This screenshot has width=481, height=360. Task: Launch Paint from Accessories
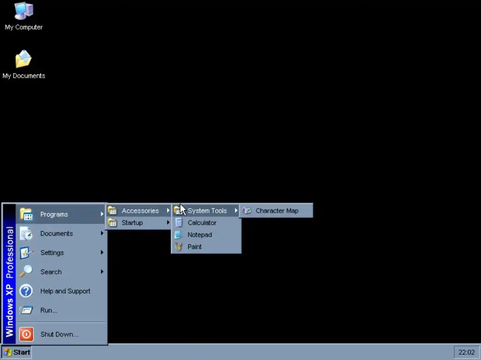pos(206,247)
